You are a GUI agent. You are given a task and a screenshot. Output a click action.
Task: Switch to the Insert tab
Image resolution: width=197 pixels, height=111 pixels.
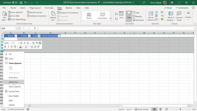[22, 8]
